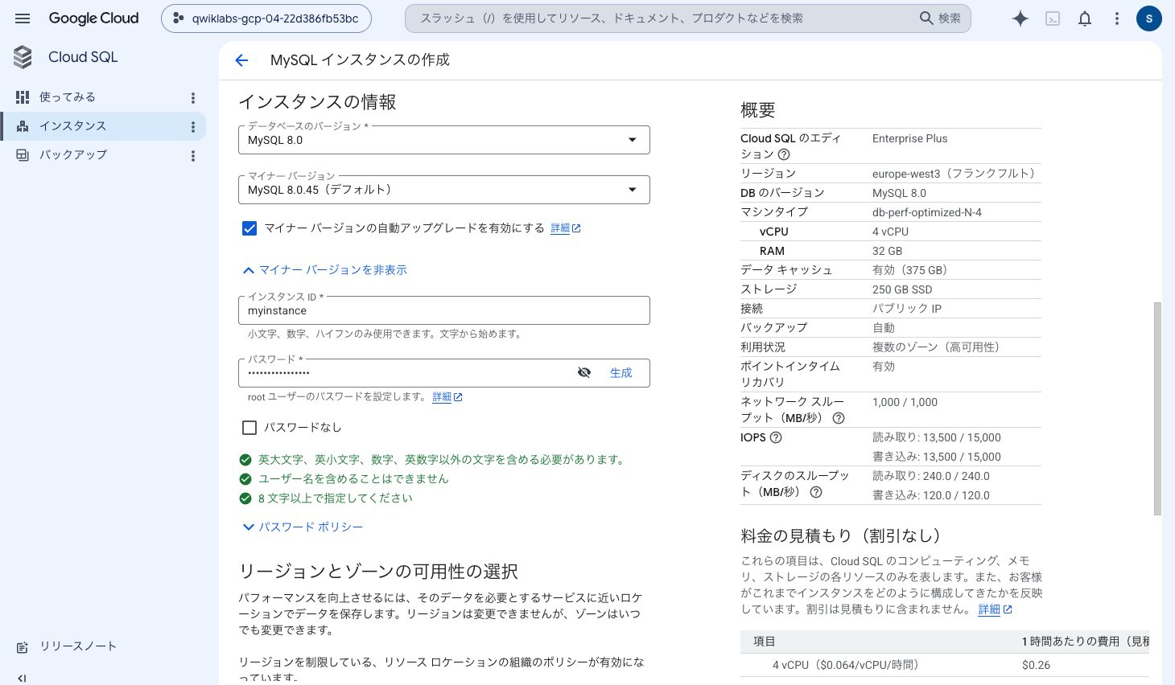Click the '8 文字以上で指定してください' password rule
The width and height of the screenshot is (1175, 685).
click(x=335, y=498)
